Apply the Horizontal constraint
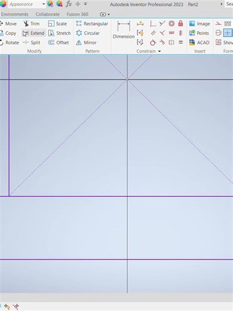 tap(171, 33)
